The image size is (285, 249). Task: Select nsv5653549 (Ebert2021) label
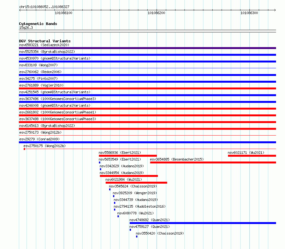pyautogui.click(x=120, y=159)
